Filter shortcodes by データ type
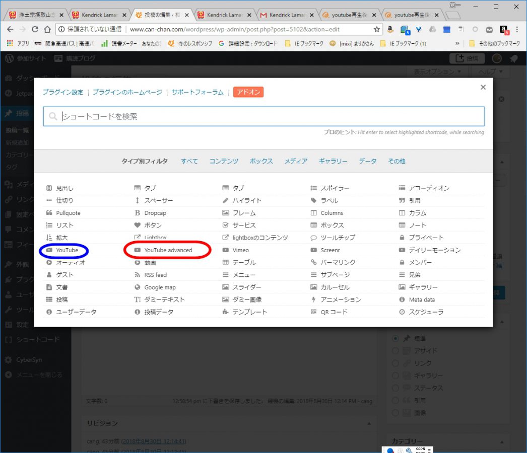The height and width of the screenshot is (453, 527). click(x=368, y=162)
